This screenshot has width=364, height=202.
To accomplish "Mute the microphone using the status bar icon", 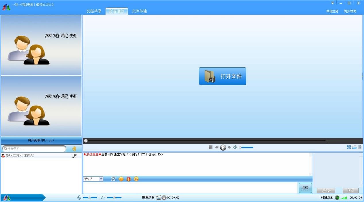I will point(79,197).
